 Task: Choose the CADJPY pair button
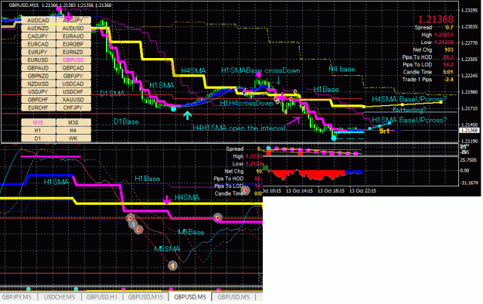38,36
